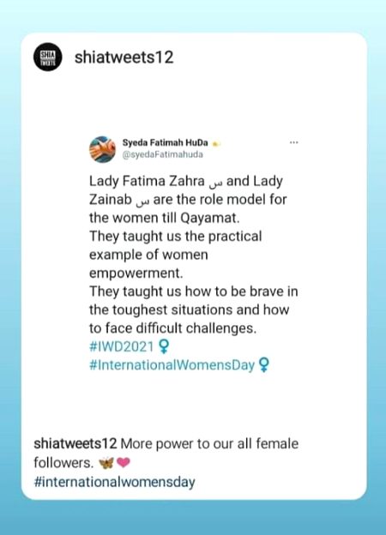Viewport: 386px width, 535px height.
Task: Tap the pink heart emoji in the caption
Action: pyautogui.click(x=124, y=463)
